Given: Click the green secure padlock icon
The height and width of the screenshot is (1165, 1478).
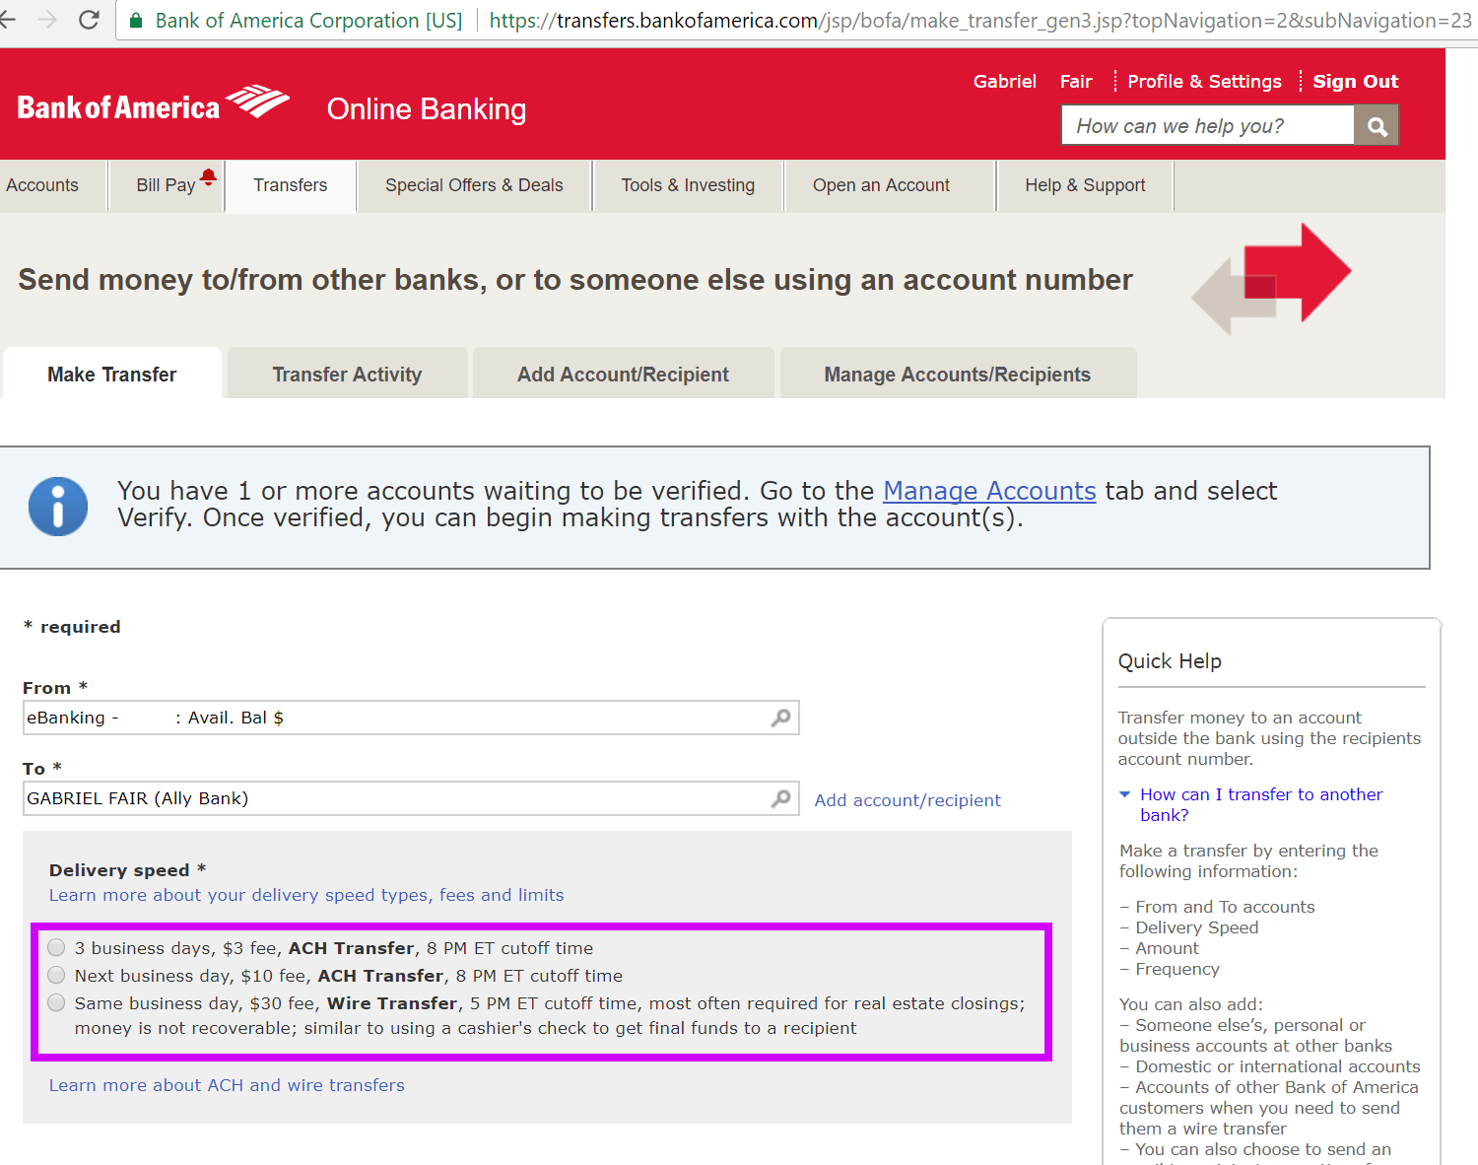Looking at the screenshot, I should click(136, 21).
